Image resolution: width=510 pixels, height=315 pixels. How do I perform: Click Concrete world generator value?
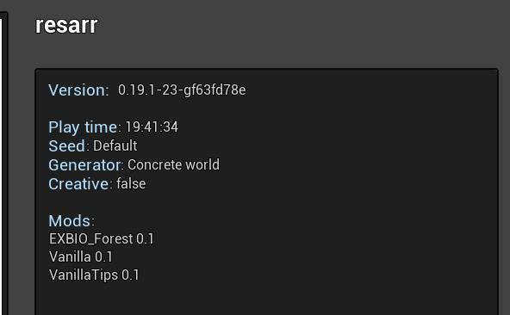[x=173, y=164]
